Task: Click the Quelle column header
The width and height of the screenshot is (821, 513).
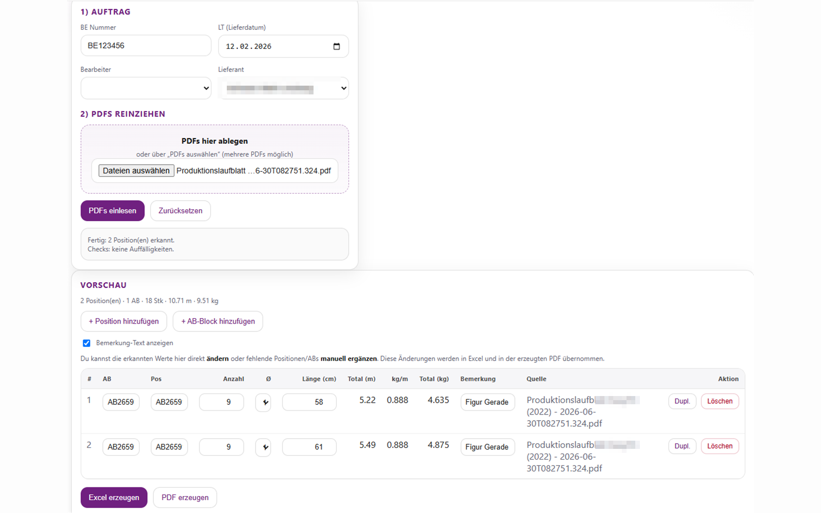Action: coord(536,379)
